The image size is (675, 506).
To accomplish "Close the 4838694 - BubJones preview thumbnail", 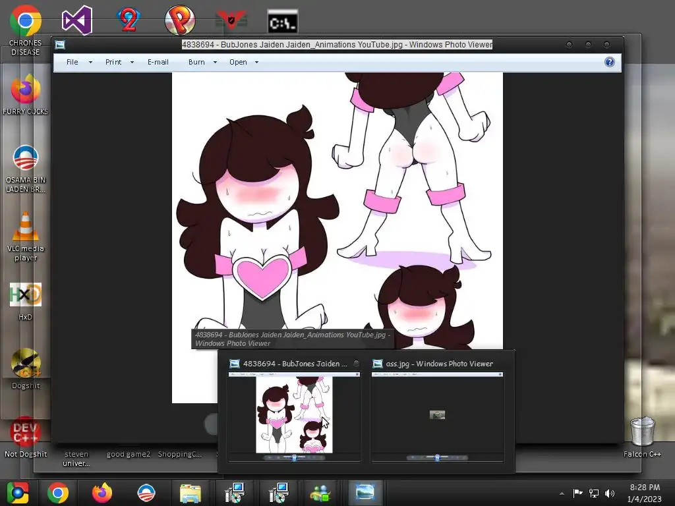I will pos(357,364).
